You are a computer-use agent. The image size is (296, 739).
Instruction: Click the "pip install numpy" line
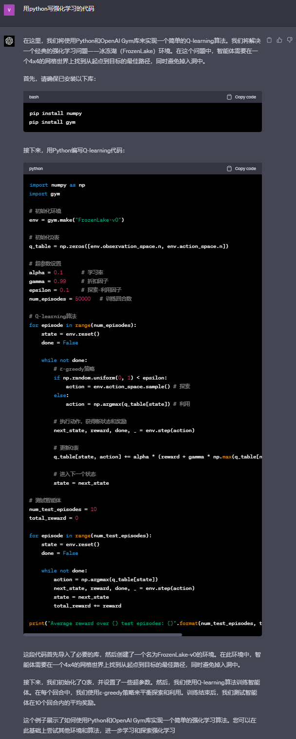(55, 114)
